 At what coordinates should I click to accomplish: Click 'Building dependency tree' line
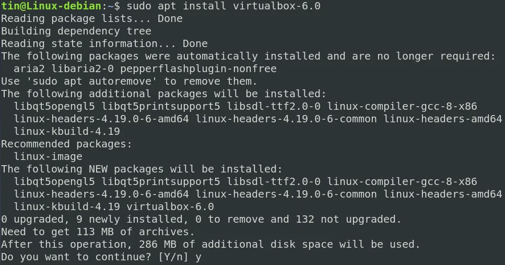click(x=76, y=31)
